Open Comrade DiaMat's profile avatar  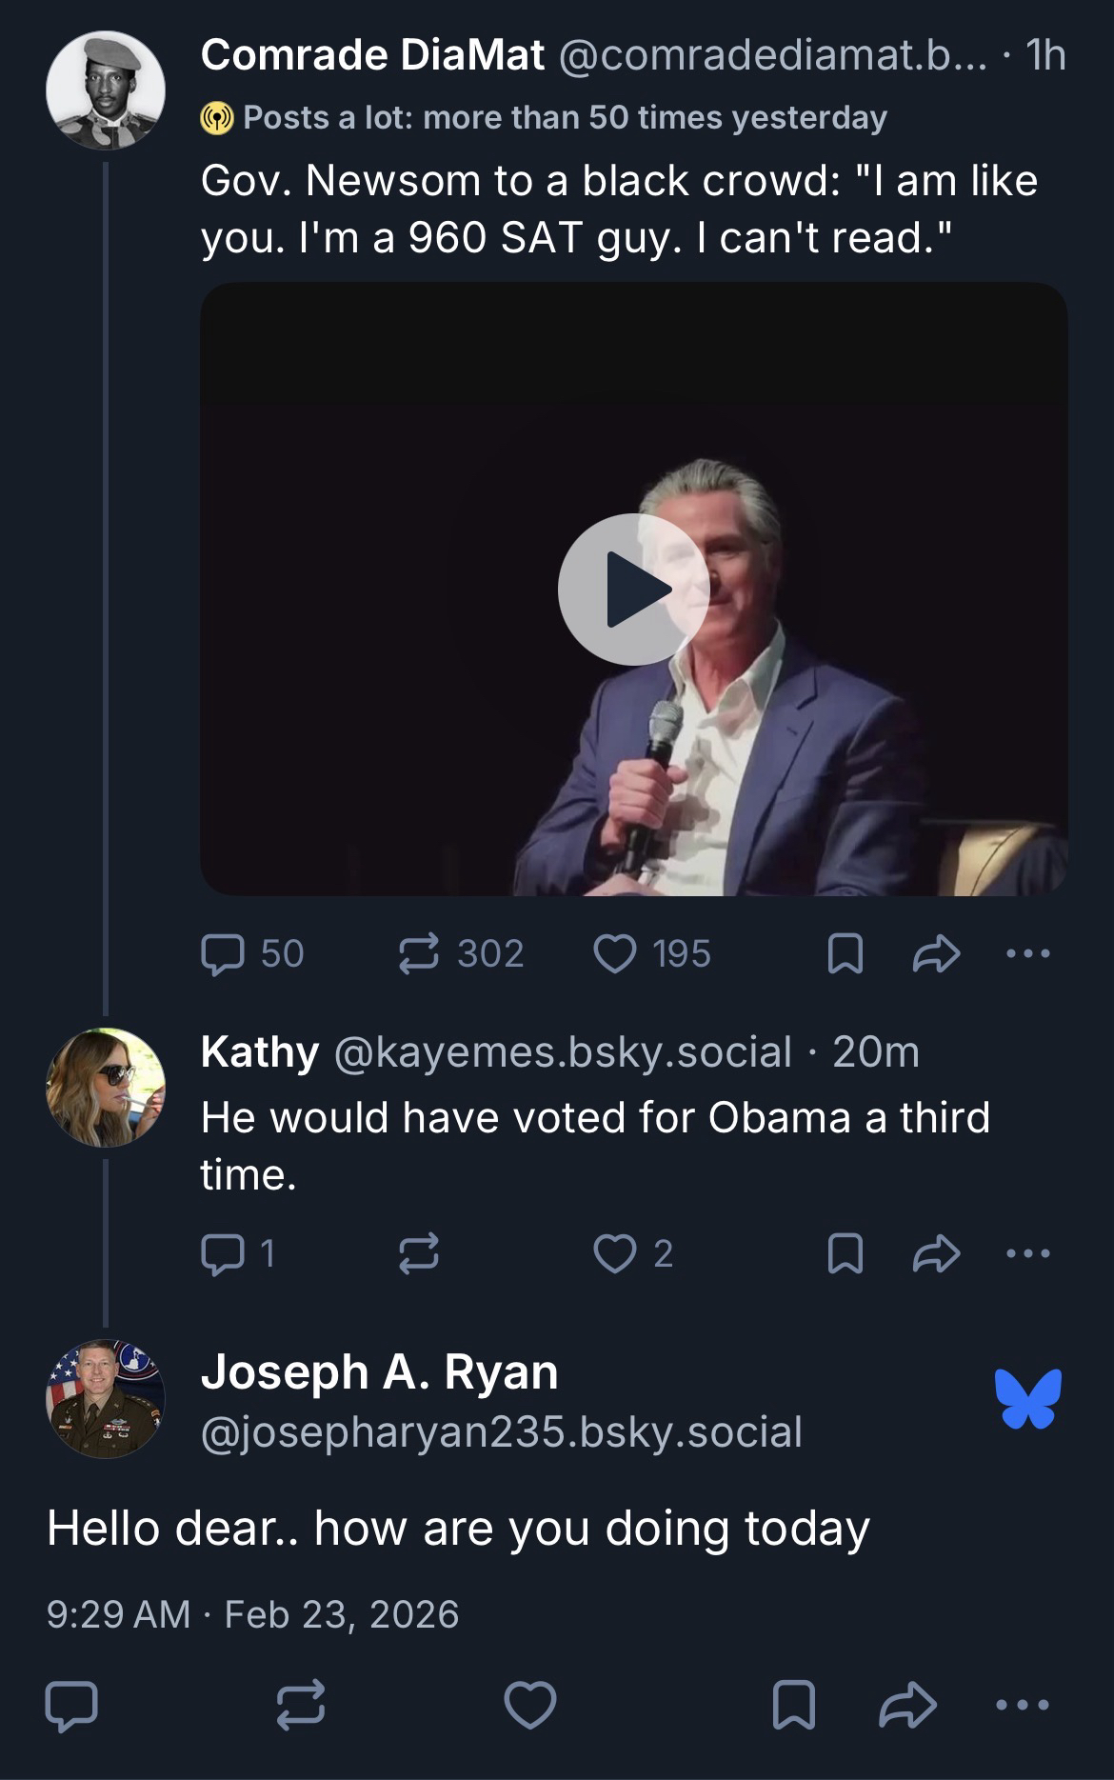[x=106, y=90]
